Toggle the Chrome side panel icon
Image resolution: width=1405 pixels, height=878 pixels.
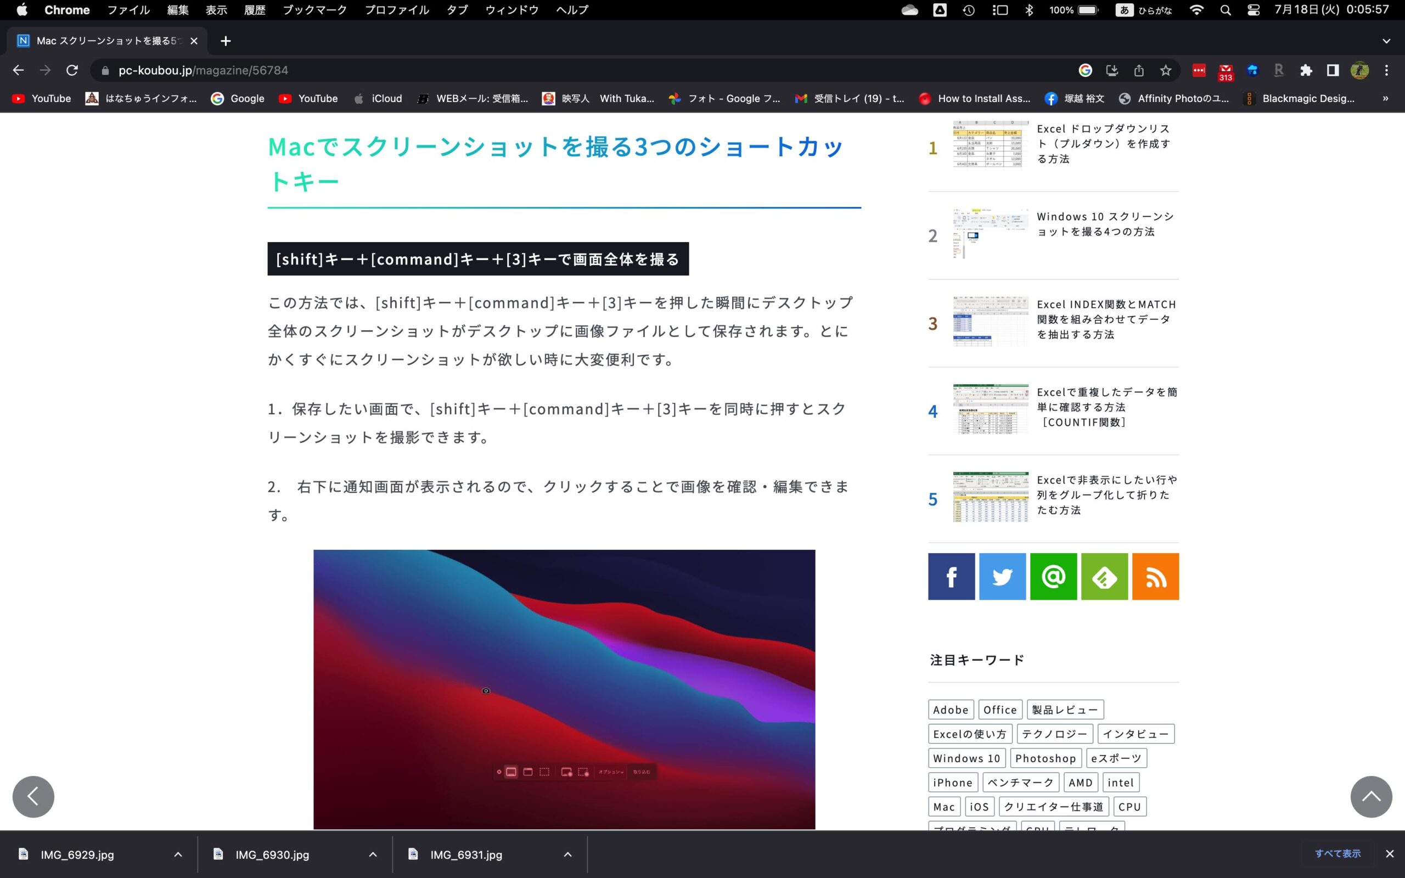(x=1333, y=70)
